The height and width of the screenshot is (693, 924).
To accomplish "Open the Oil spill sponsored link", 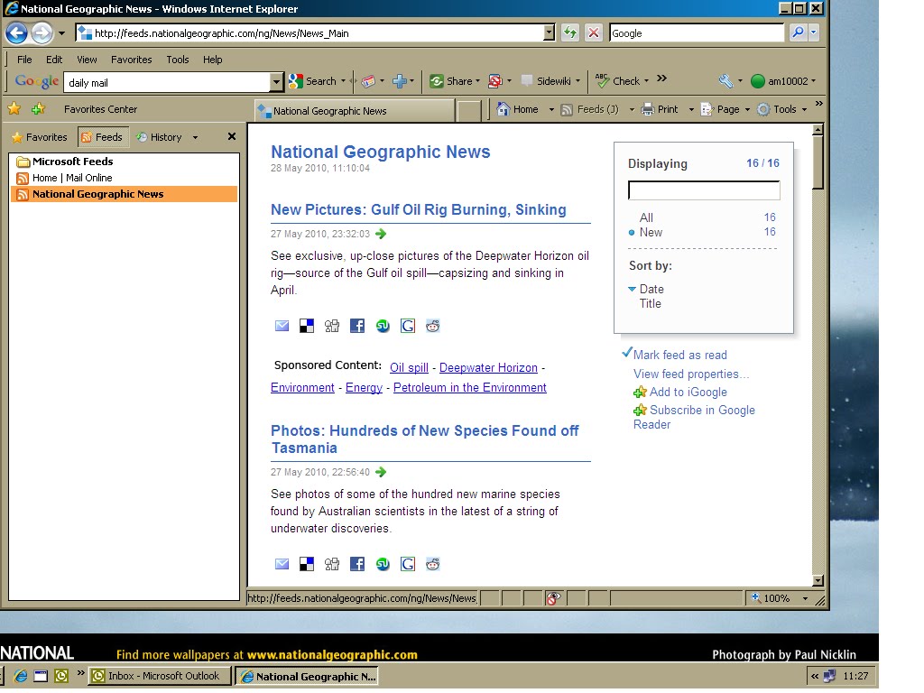I will (409, 368).
